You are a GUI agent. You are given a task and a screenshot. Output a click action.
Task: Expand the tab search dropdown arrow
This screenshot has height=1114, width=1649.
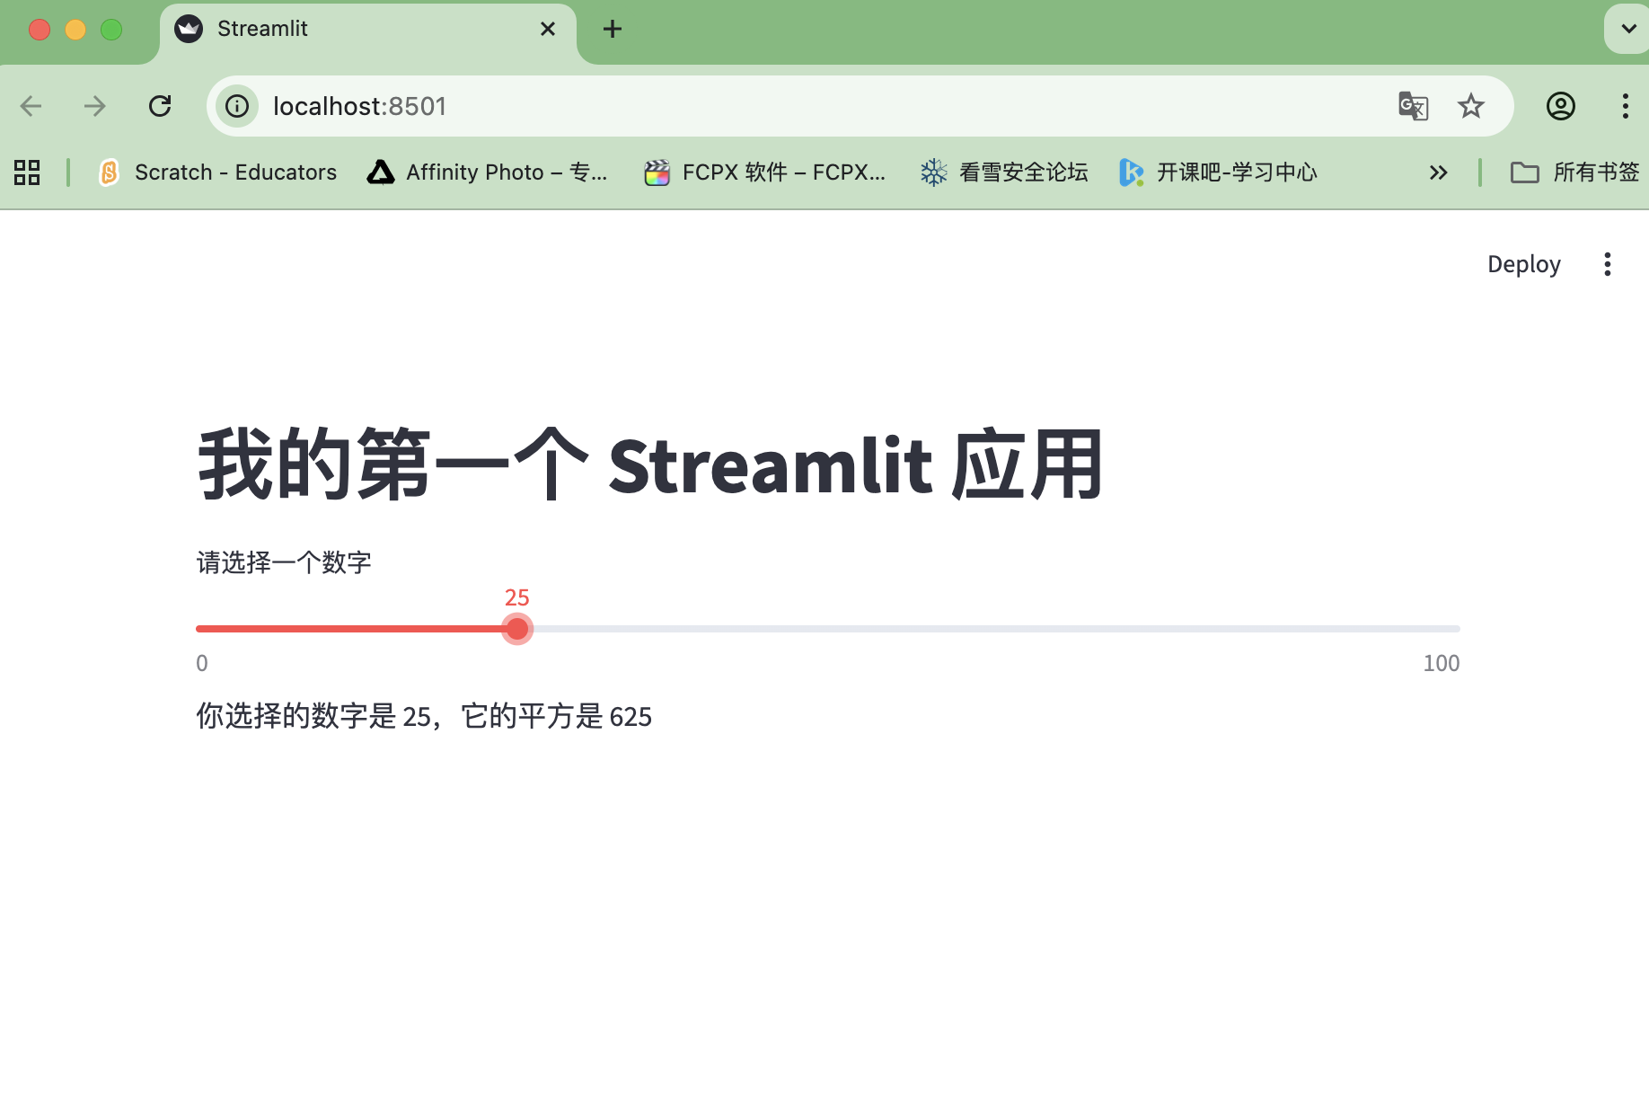click(x=1627, y=29)
